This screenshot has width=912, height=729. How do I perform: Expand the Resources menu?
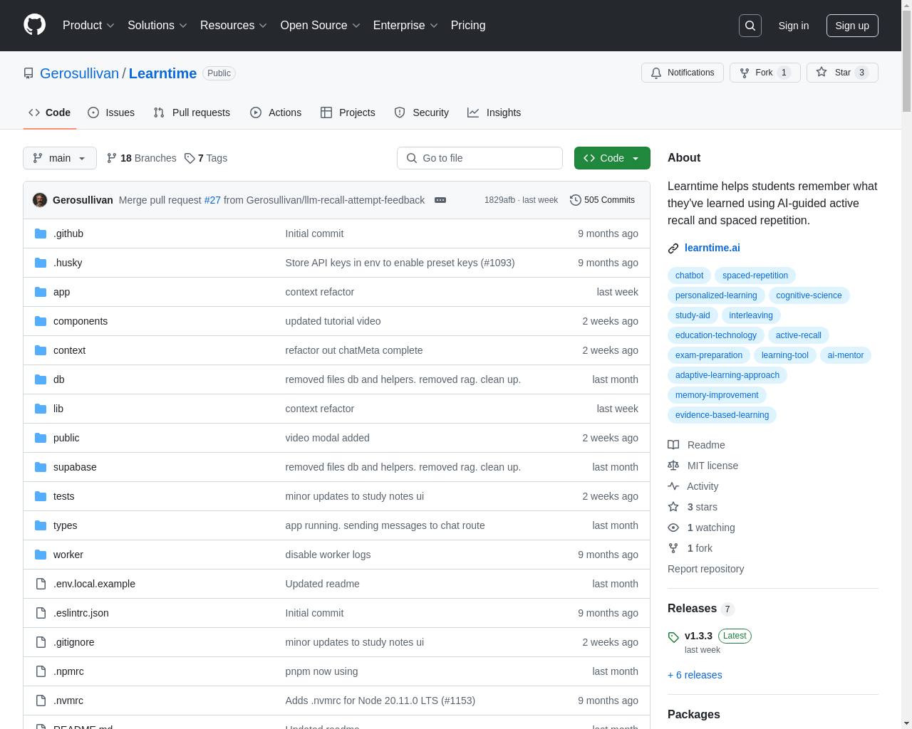point(234,26)
